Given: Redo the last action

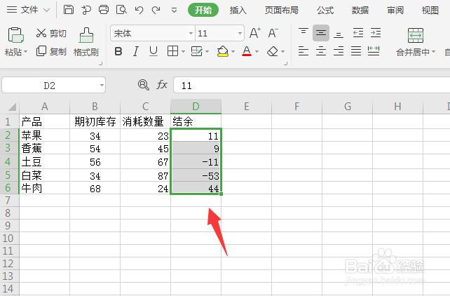Looking at the screenshot, I should click(156, 10).
